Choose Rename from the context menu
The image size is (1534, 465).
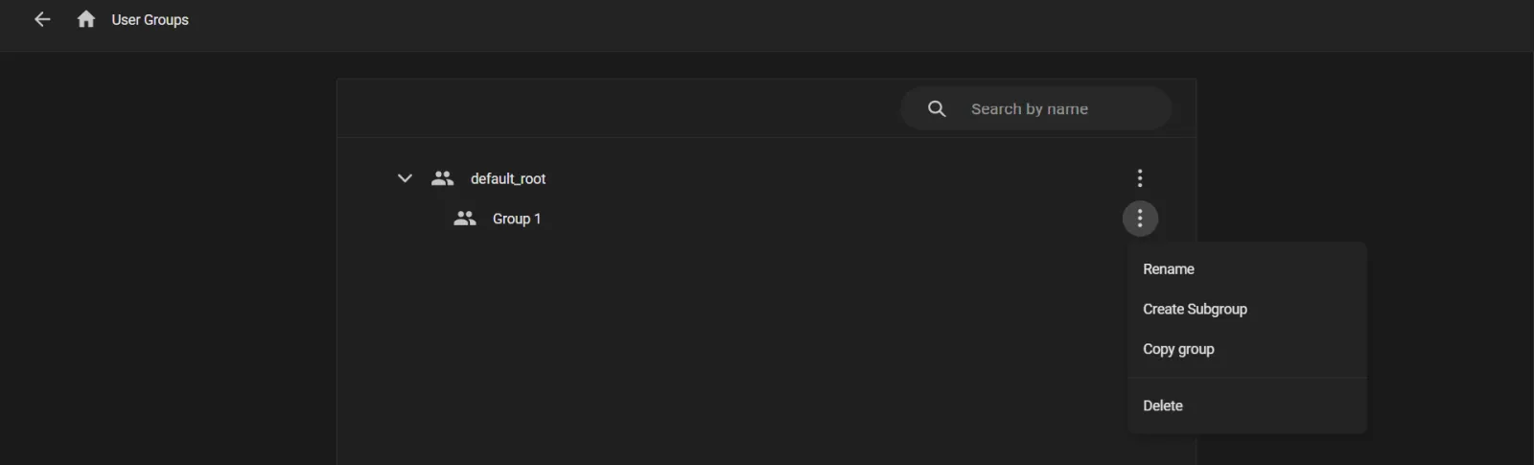[1247, 269]
